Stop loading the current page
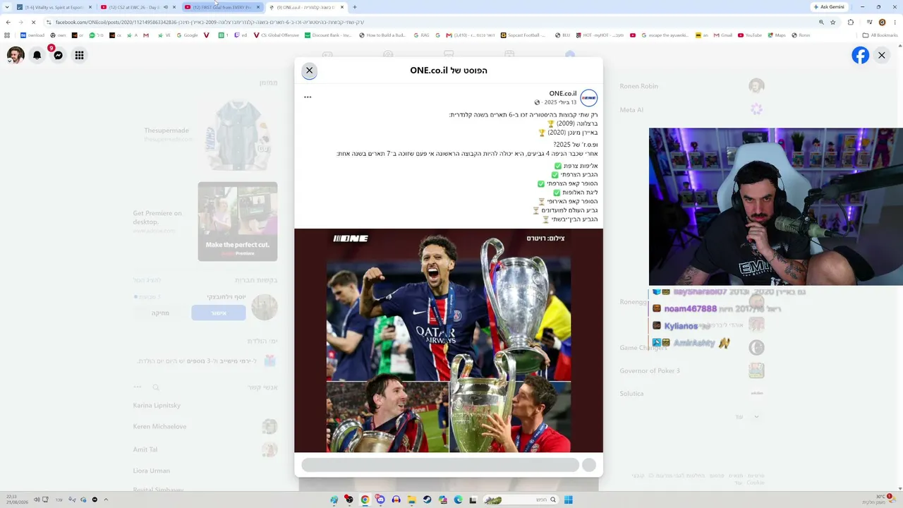Screen dimensions: 903x508 (x=33, y=22)
